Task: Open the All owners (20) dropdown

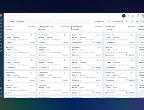Action: [102, 21]
